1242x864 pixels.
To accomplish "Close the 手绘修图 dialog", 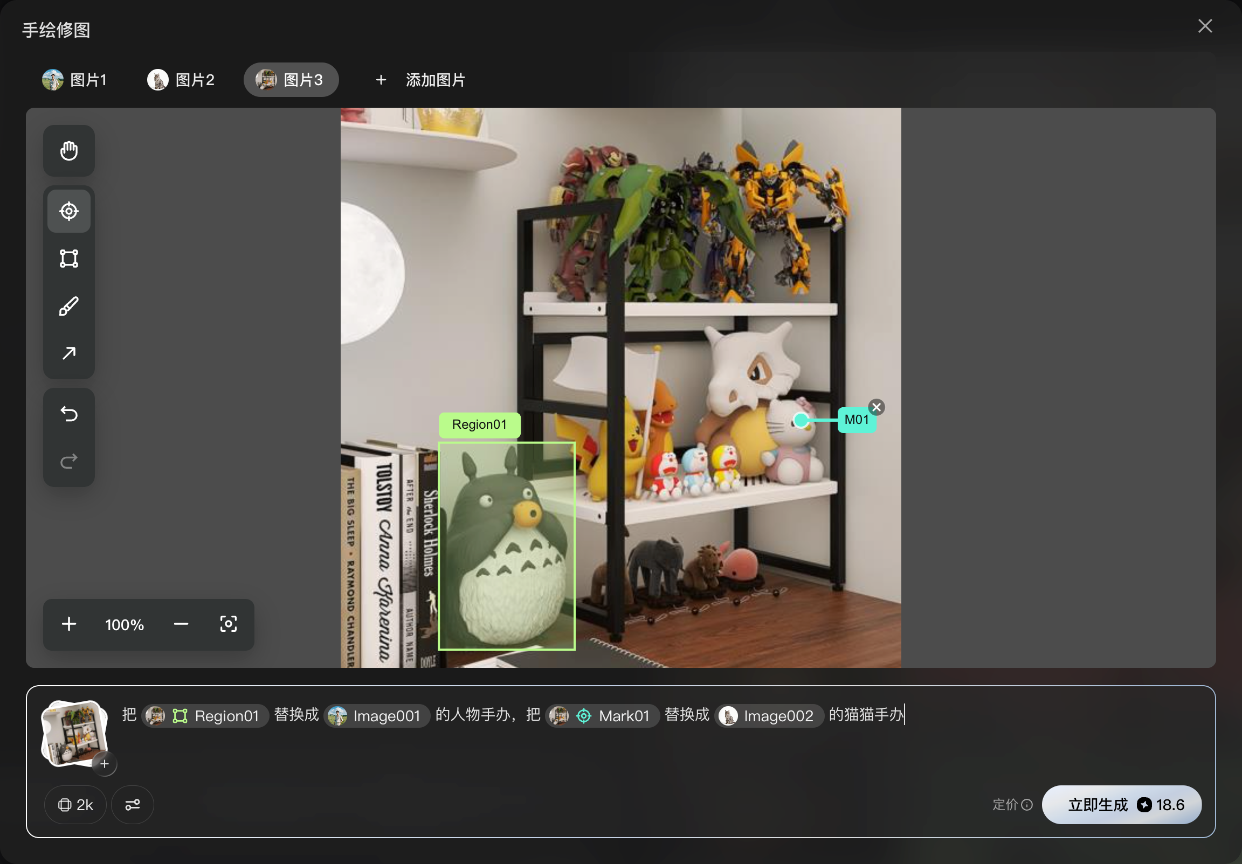I will click(x=1205, y=26).
